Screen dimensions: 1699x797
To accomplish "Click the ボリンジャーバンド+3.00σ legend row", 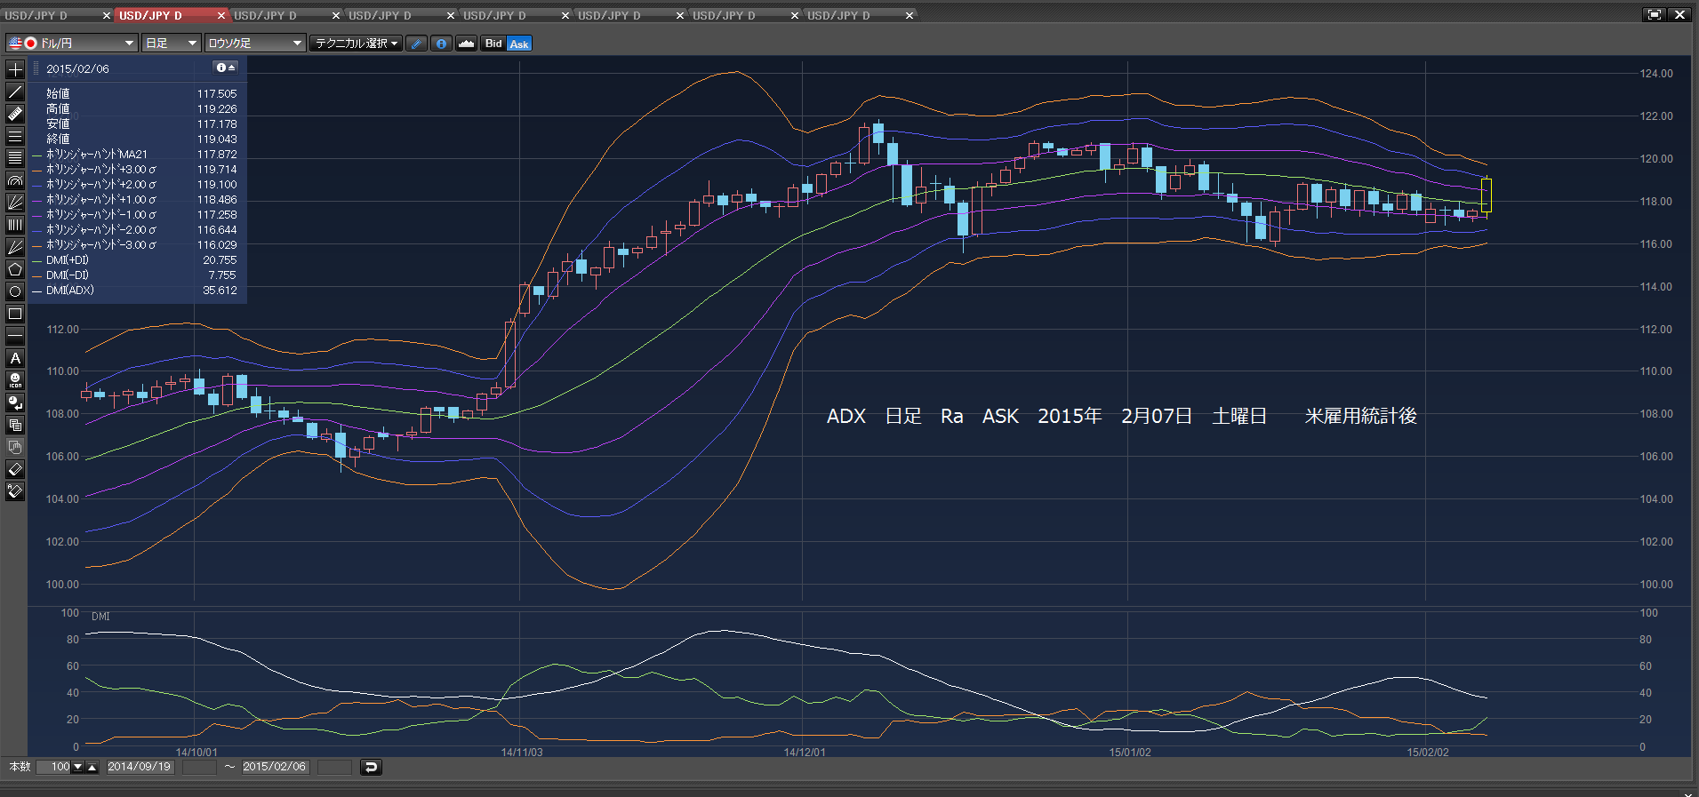I will 135,170.
